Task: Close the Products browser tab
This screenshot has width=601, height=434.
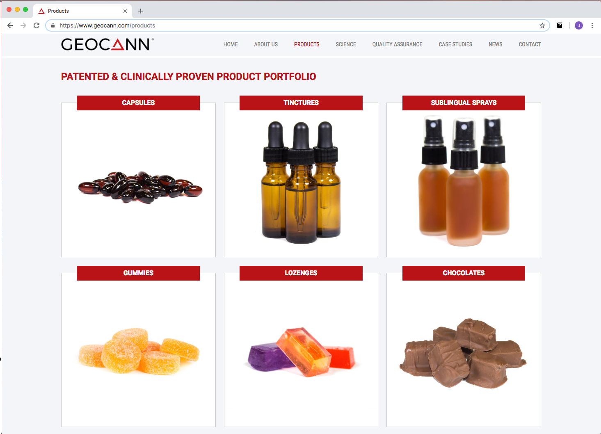Action: tap(125, 11)
